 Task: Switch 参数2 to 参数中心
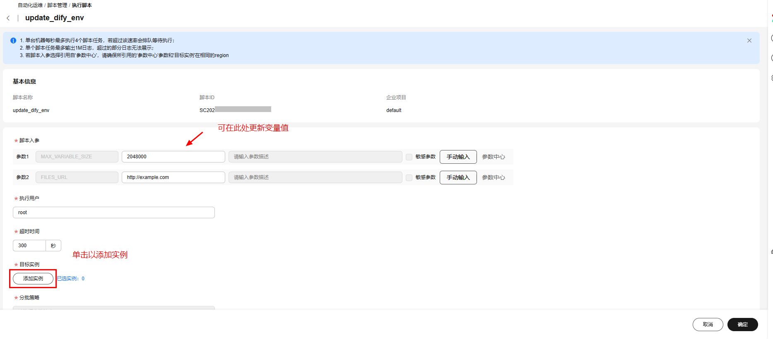494,177
